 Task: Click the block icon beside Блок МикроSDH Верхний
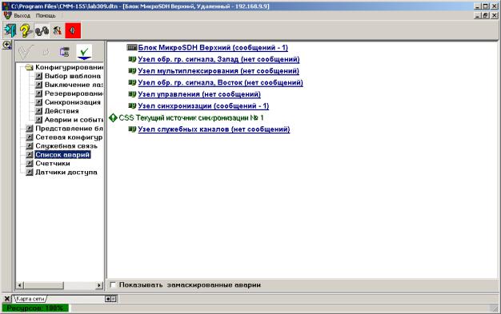click(131, 48)
